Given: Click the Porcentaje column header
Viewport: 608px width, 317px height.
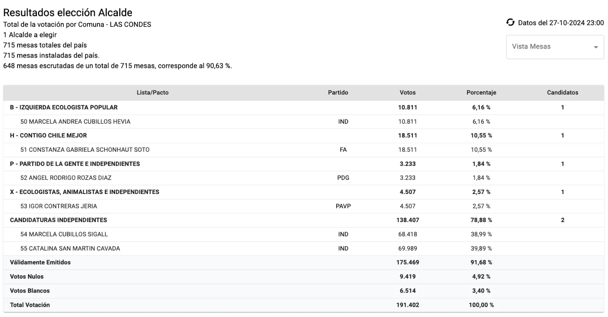Looking at the screenshot, I should [481, 93].
